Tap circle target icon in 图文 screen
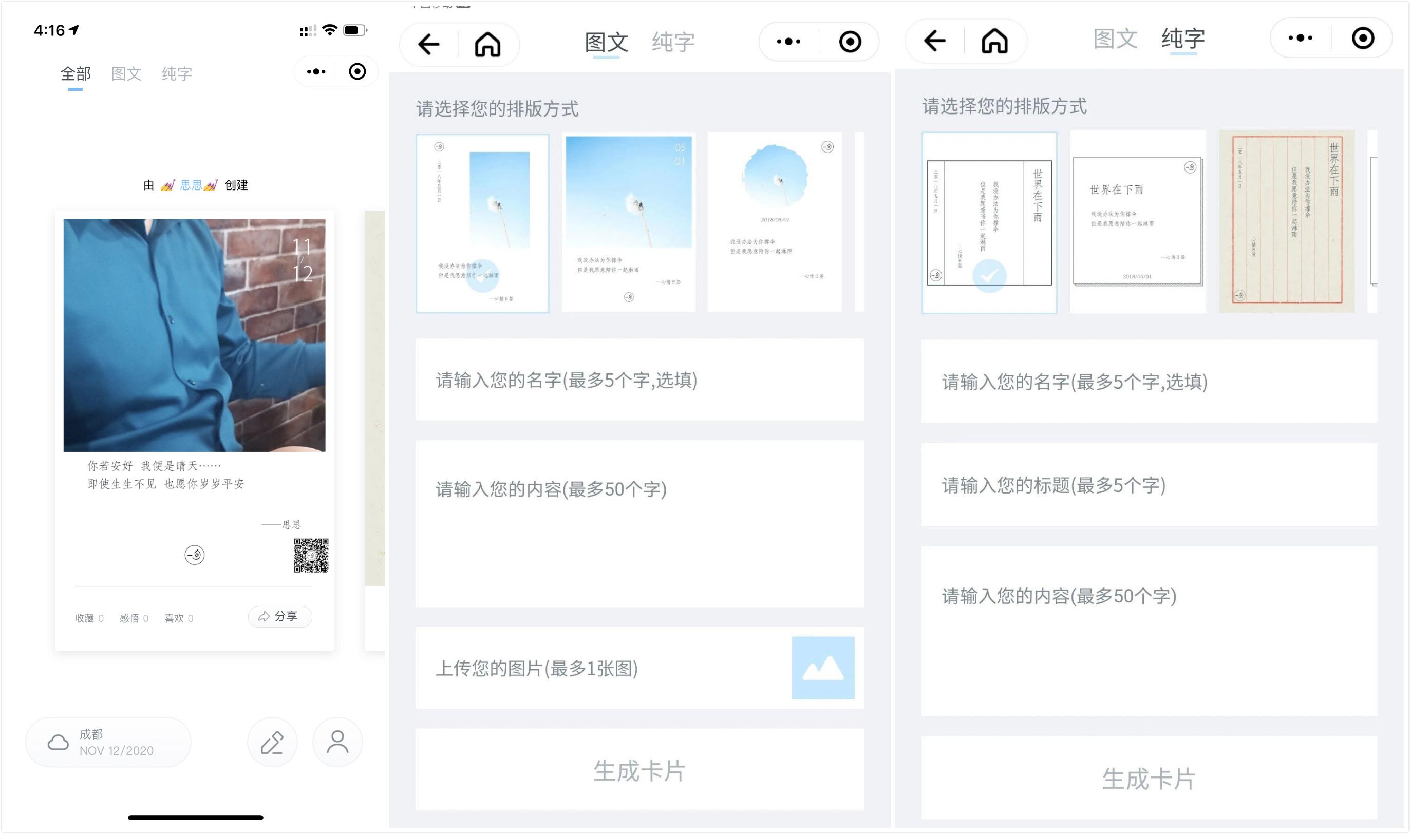 [850, 42]
